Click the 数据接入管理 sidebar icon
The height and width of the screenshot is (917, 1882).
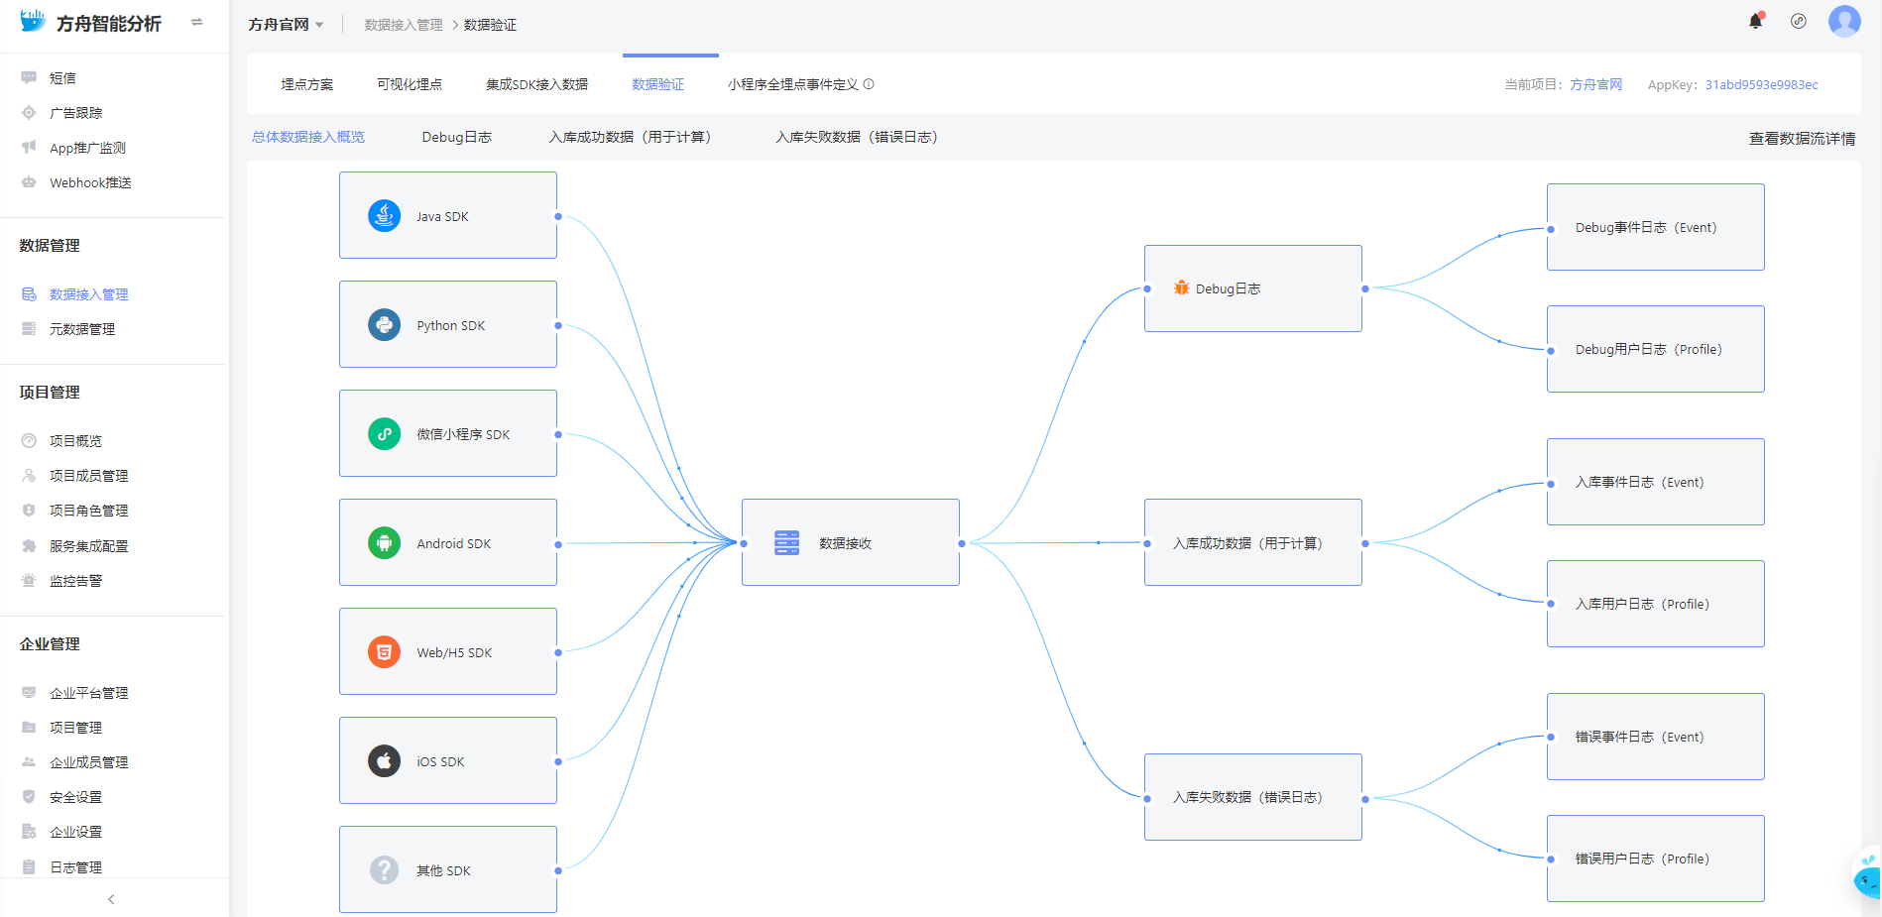[x=29, y=293]
